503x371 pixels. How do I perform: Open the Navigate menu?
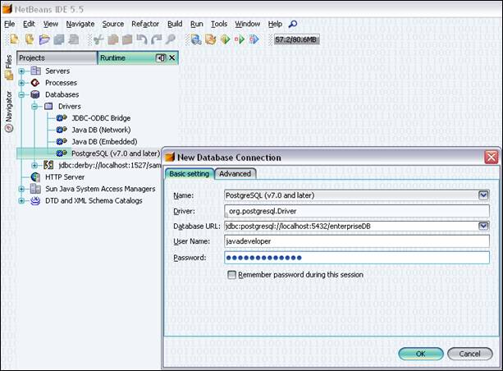80,24
